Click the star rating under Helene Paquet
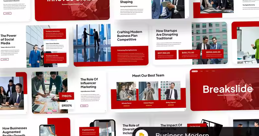Screen dimensions: 259x136 point(149,105)
